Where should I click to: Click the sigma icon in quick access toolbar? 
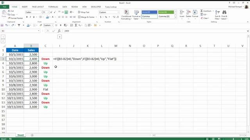click(76, 25)
